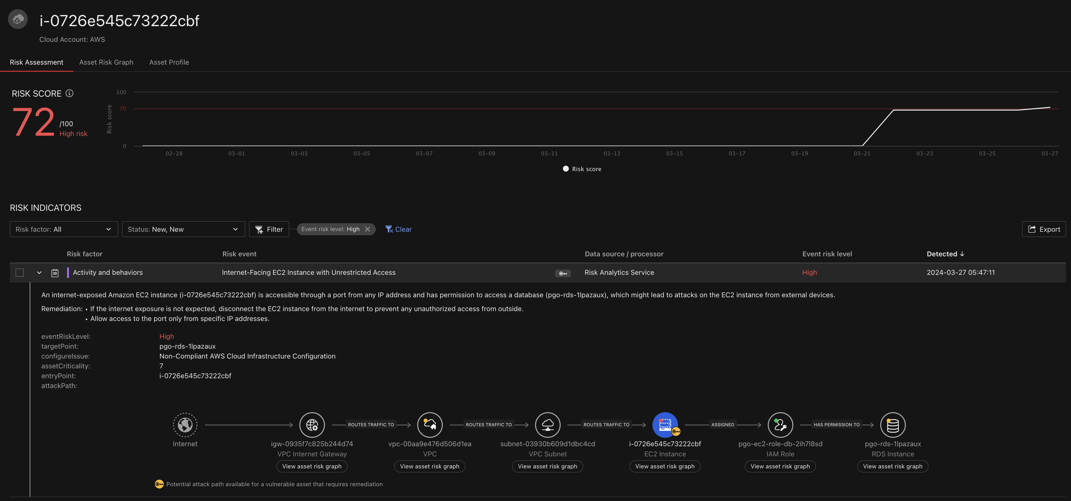Click the pgo-ec2-role-db-2ih7l8sd role name
The width and height of the screenshot is (1071, 501).
(x=780, y=444)
